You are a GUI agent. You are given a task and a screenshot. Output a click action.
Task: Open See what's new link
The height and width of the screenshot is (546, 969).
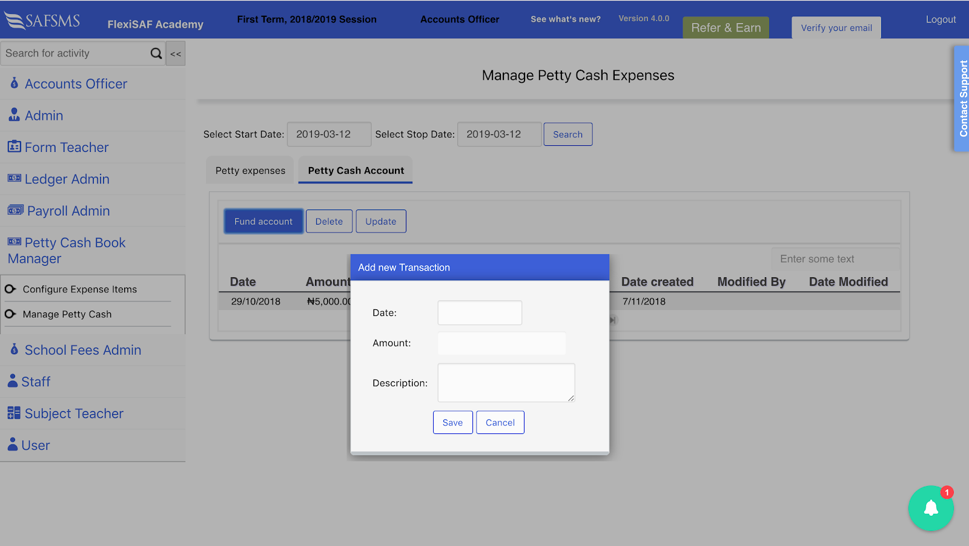tap(566, 19)
